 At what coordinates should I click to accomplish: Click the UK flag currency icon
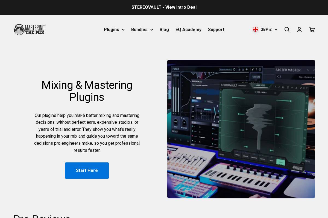coord(256,29)
